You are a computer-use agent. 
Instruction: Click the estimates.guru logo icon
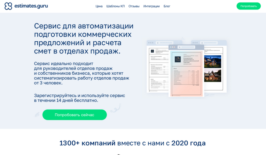click(x=8, y=6)
